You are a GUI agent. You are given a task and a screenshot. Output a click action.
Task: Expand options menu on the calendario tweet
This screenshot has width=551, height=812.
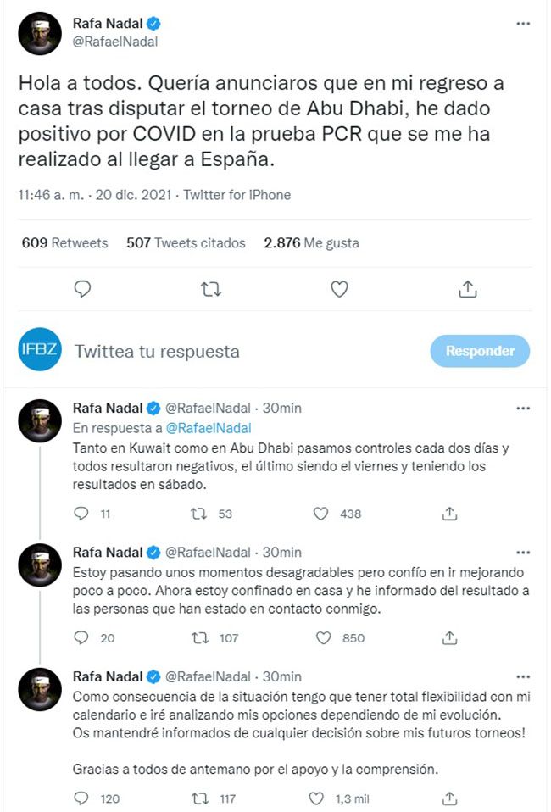[523, 676]
